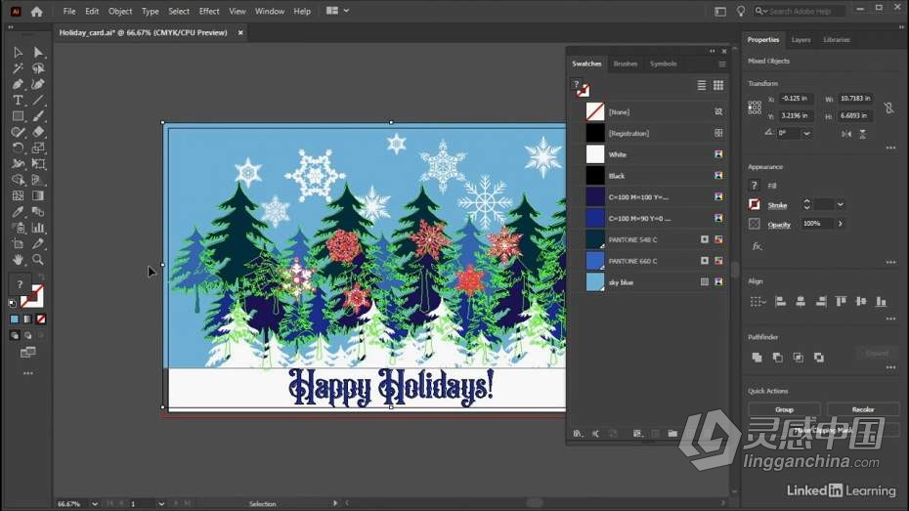
Task: Open the Align To options dropdown
Action: pos(757,301)
